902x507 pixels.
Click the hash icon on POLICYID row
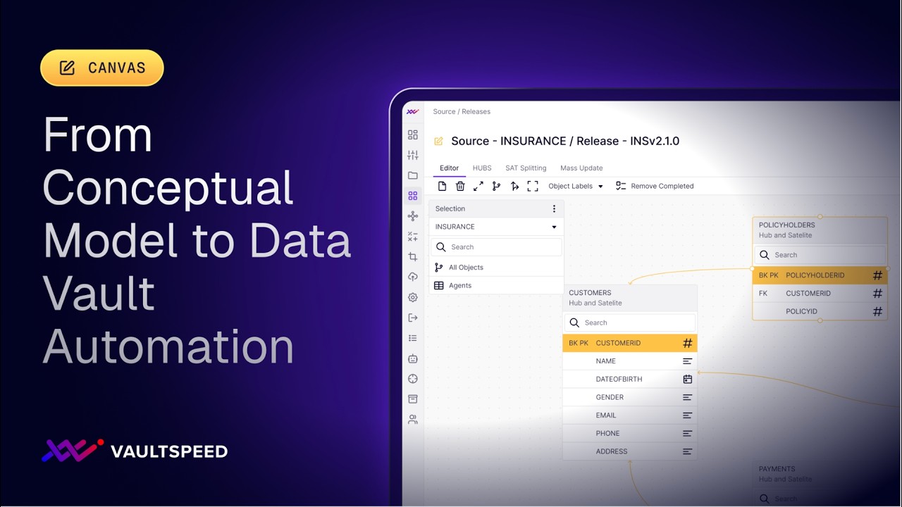(877, 311)
